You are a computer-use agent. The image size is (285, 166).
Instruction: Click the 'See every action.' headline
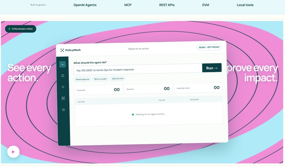29,73
